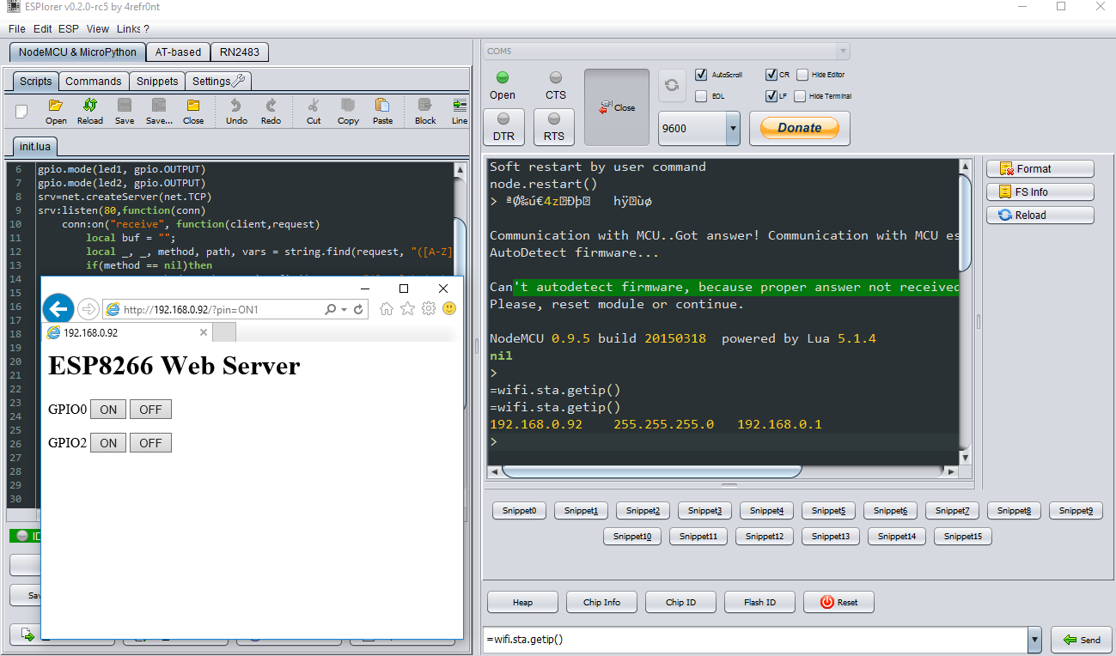Click the Heap button
Image resolution: width=1116 pixels, height=656 pixels.
pyautogui.click(x=522, y=602)
